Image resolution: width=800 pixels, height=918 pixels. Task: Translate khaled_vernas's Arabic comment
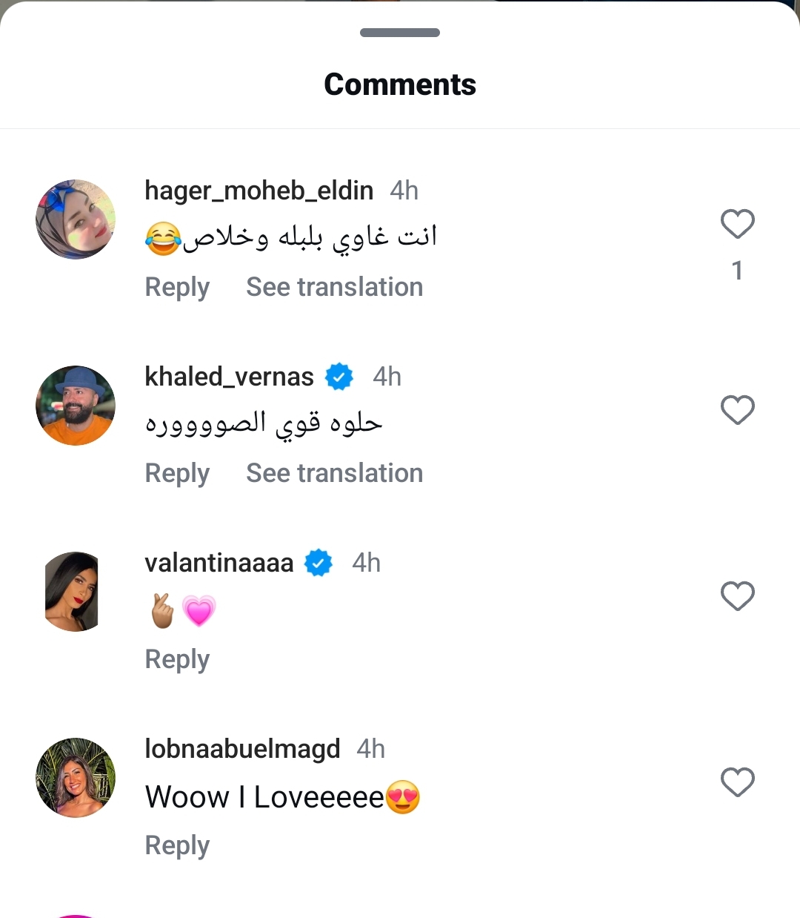click(334, 474)
